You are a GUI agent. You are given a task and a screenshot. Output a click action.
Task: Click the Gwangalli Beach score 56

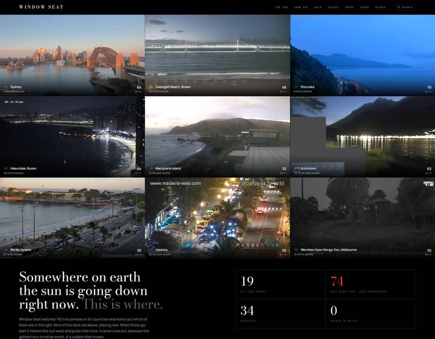pos(284,87)
